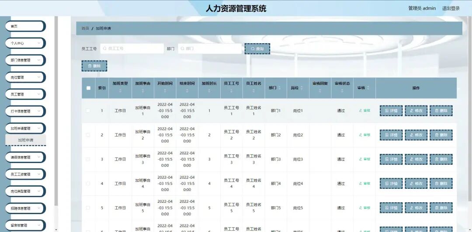
Task: Open the 加班申请 submenu item
Action: click(x=26, y=140)
